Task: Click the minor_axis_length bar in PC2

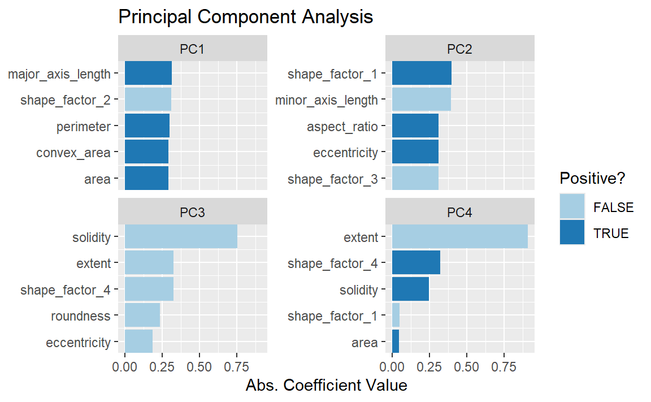Action: (x=421, y=100)
